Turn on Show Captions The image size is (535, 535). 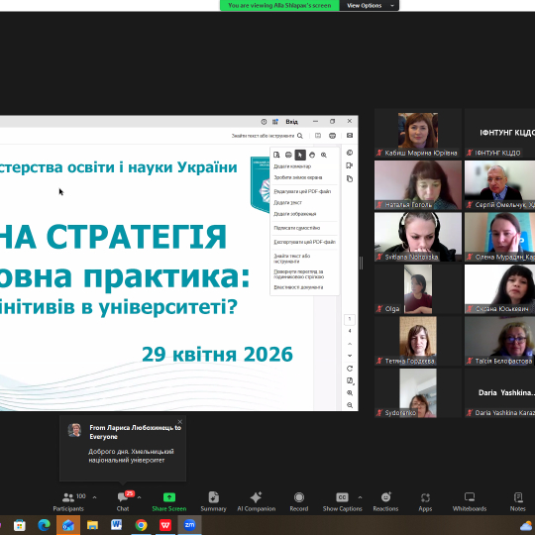[342, 501]
